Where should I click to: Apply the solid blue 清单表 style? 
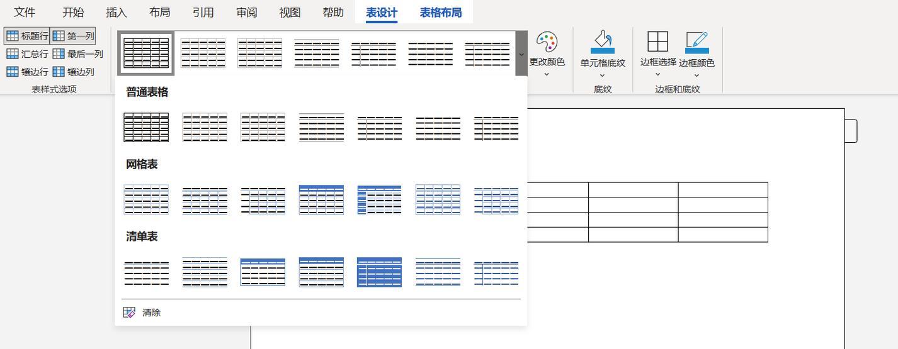coord(380,272)
